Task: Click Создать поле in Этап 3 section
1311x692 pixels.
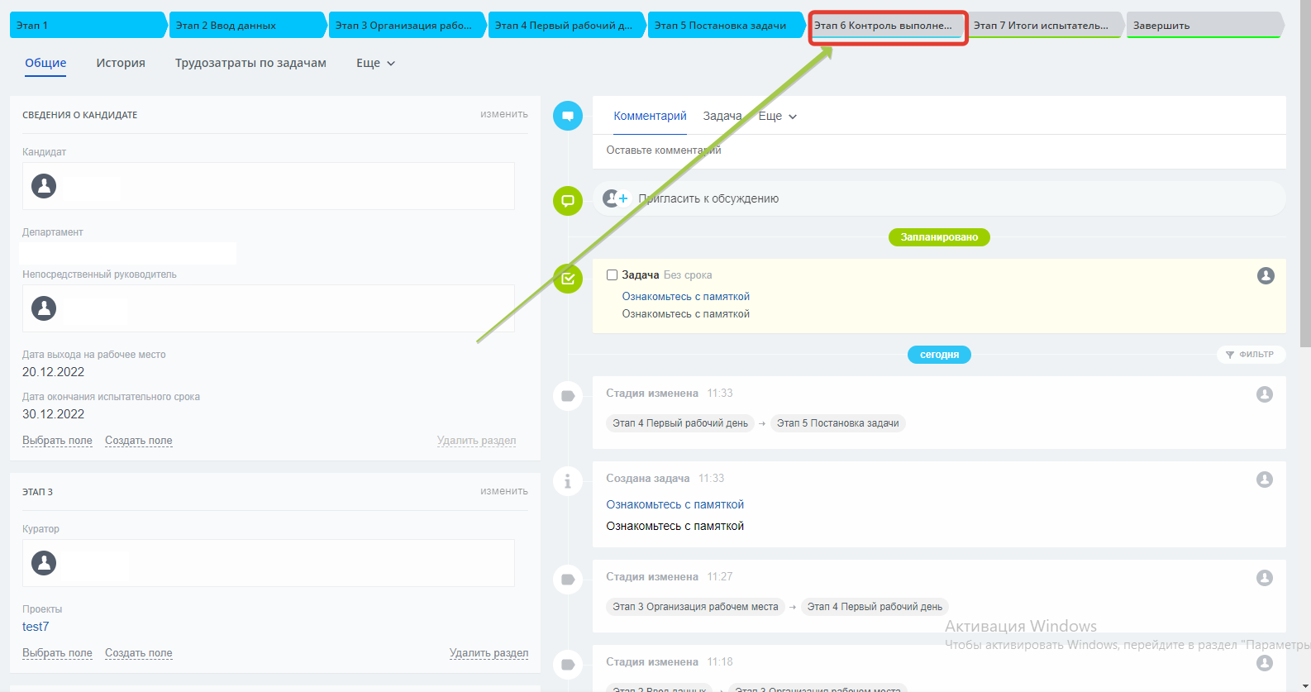Action: (139, 653)
